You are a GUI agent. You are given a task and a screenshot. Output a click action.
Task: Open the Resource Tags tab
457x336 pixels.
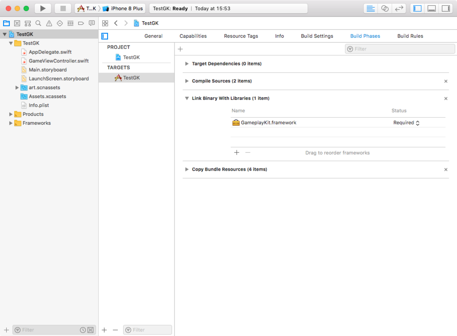pyautogui.click(x=241, y=36)
